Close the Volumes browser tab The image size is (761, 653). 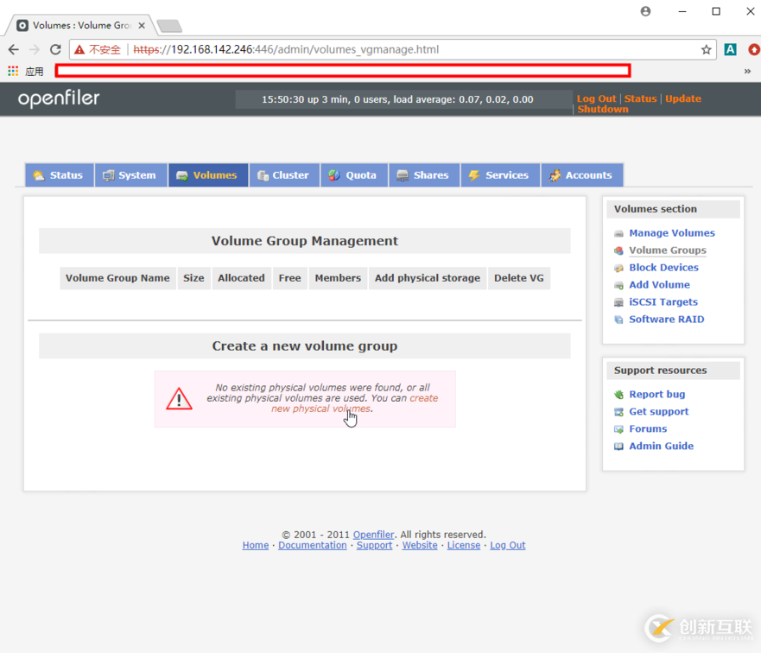[x=142, y=25]
